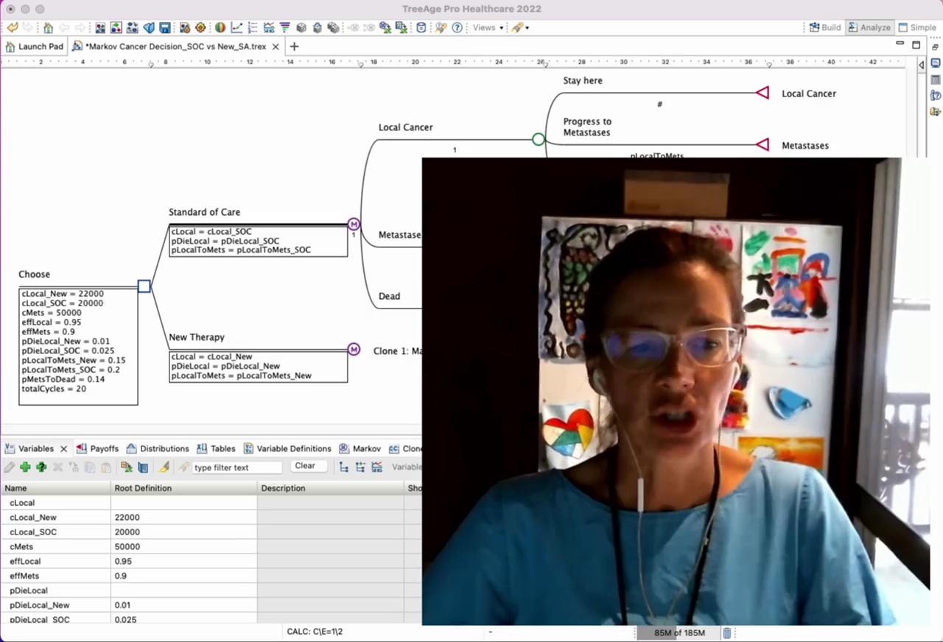Image resolution: width=943 pixels, height=642 pixels.
Task: Click the Description column header
Action: (x=331, y=488)
